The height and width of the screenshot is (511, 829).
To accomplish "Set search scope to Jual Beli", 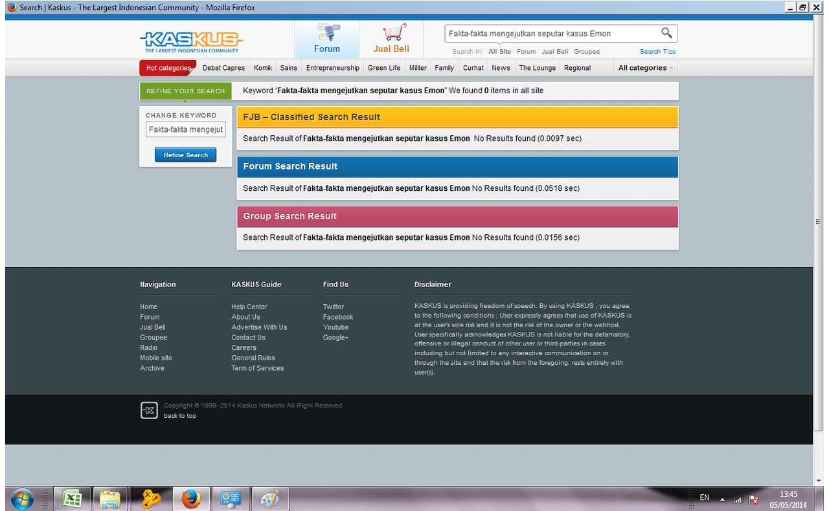I will (555, 52).
